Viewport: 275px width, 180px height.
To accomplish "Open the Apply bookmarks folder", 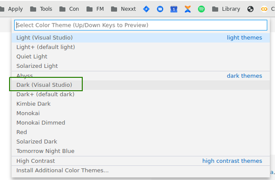I will pyautogui.click(x=11, y=9).
